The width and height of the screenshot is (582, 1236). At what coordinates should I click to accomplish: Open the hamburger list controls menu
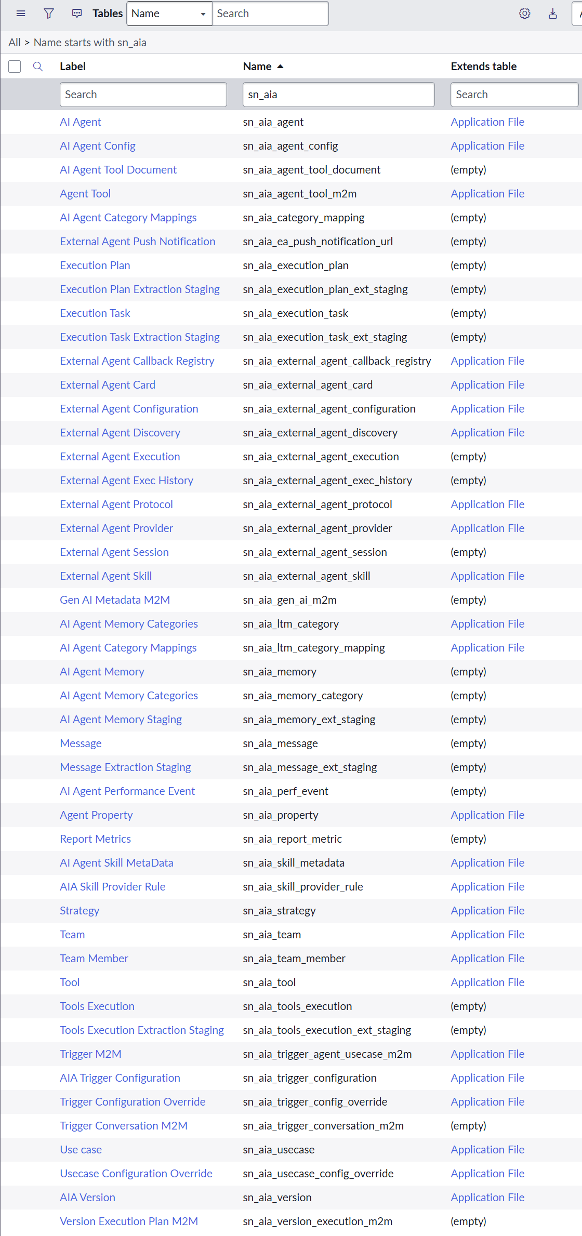point(21,14)
